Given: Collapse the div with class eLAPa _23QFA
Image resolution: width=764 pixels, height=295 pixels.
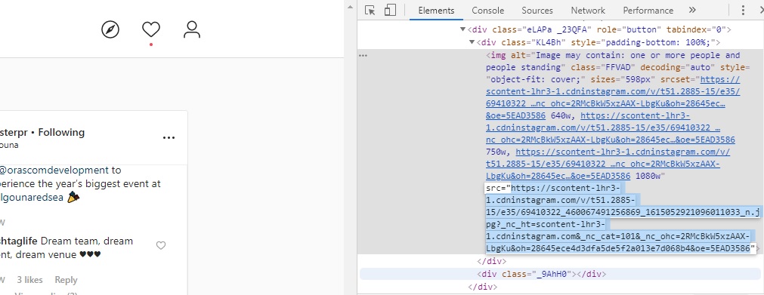Looking at the screenshot, I should pos(463,29).
